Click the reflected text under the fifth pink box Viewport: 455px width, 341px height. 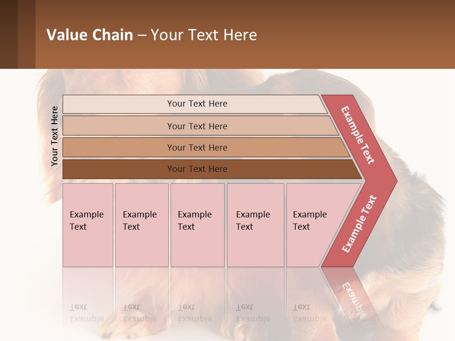[x=310, y=313]
